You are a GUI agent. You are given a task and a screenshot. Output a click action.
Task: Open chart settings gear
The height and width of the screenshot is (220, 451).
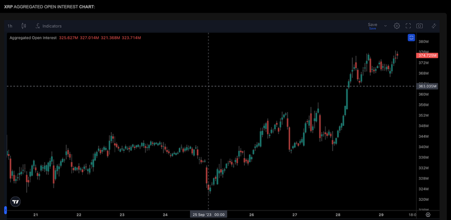tap(397, 26)
